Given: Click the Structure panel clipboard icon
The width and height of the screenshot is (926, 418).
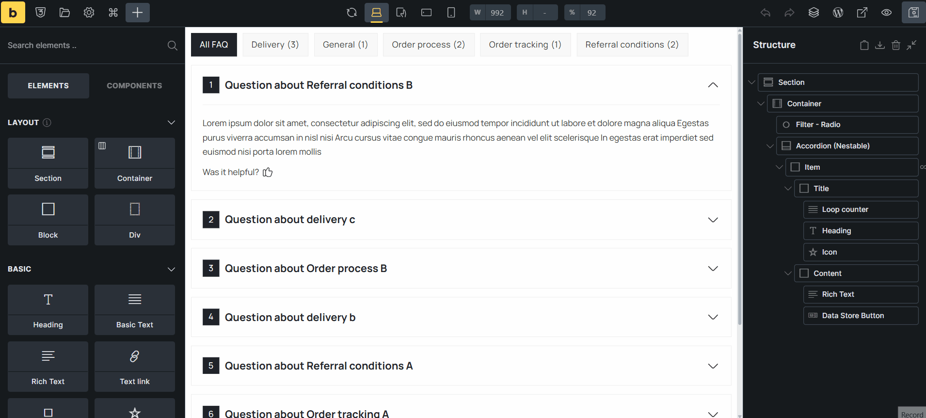Looking at the screenshot, I should pyautogui.click(x=864, y=45).
